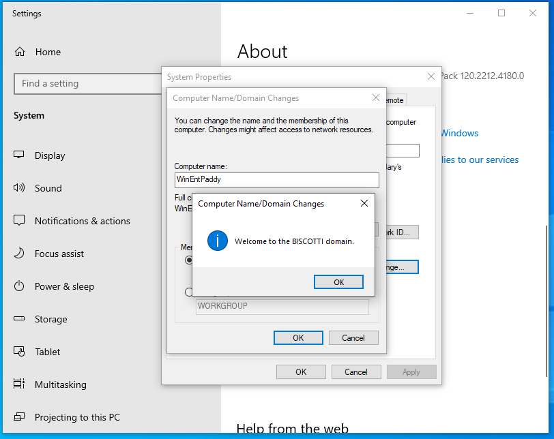Click the Computer name text field

[x=276, y=180]
